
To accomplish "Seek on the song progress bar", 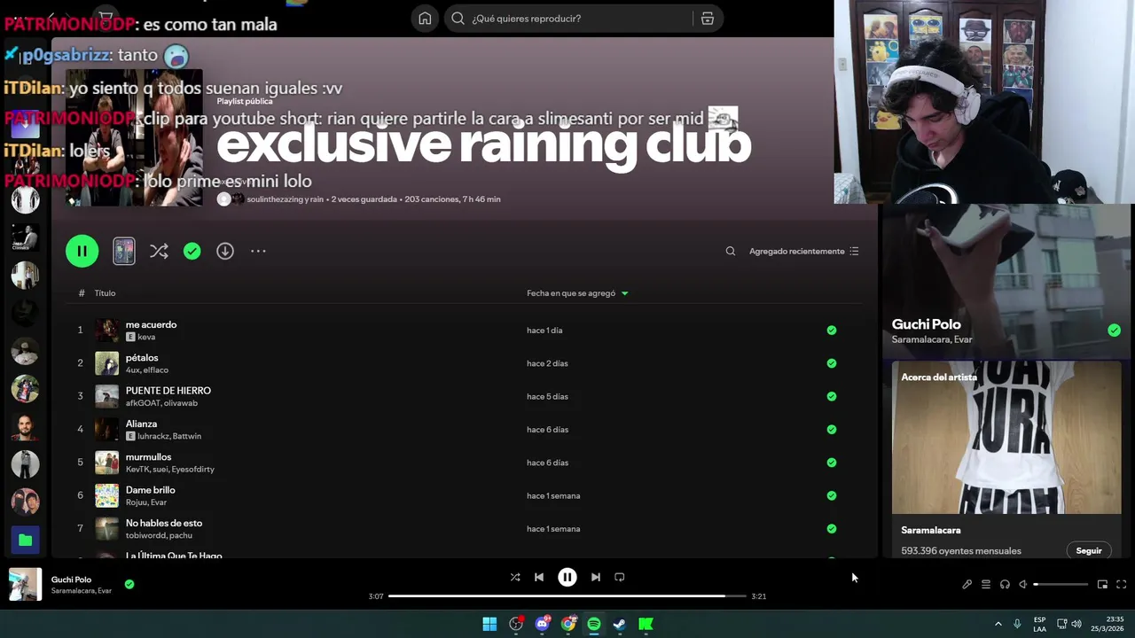I will pyautogui.click(x=567, y=596).
